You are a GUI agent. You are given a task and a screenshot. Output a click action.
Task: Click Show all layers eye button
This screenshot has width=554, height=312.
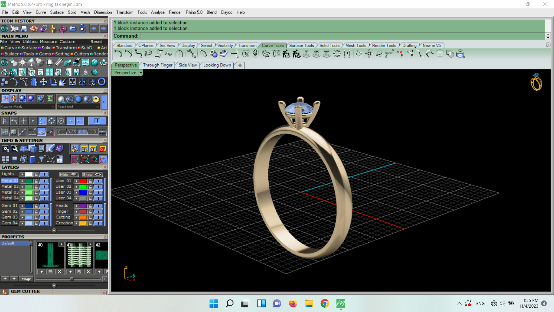pyautogui.click(x=92, y=174)
